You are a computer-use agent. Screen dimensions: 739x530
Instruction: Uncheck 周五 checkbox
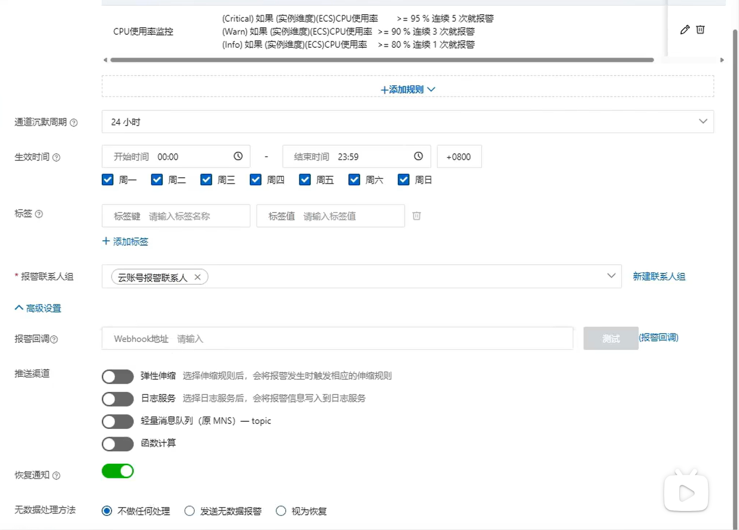305,179
